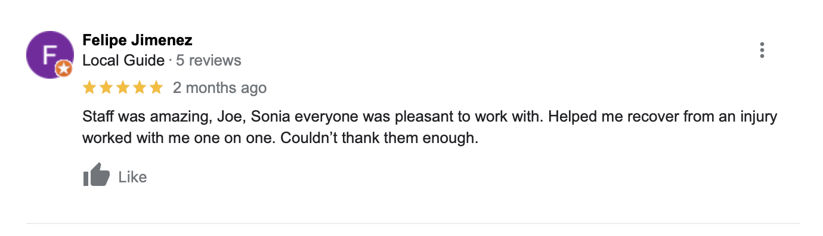Viewport: 823px width, 236px height.
Task: Click the purple F profile avatar
Action: [49, 55]
